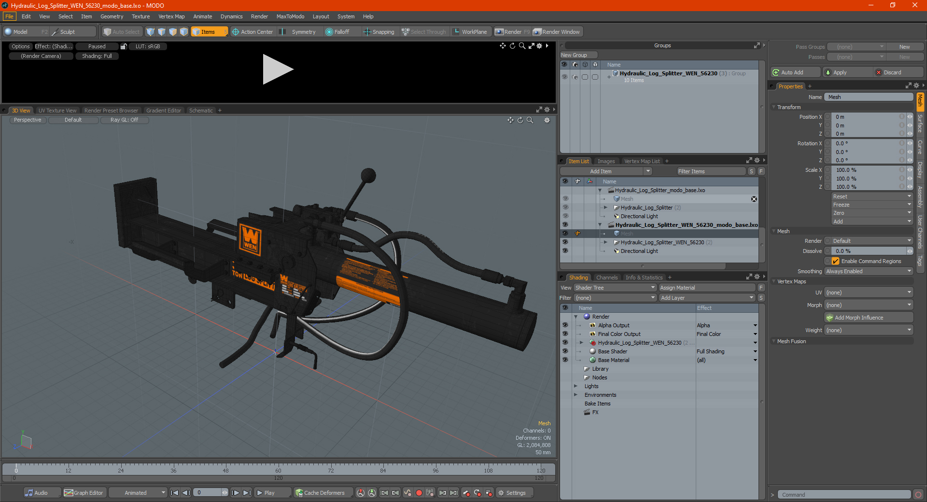This screenshot has height=502, width=927.
Task: Switch to Channels tab
Action: [606, 278]
